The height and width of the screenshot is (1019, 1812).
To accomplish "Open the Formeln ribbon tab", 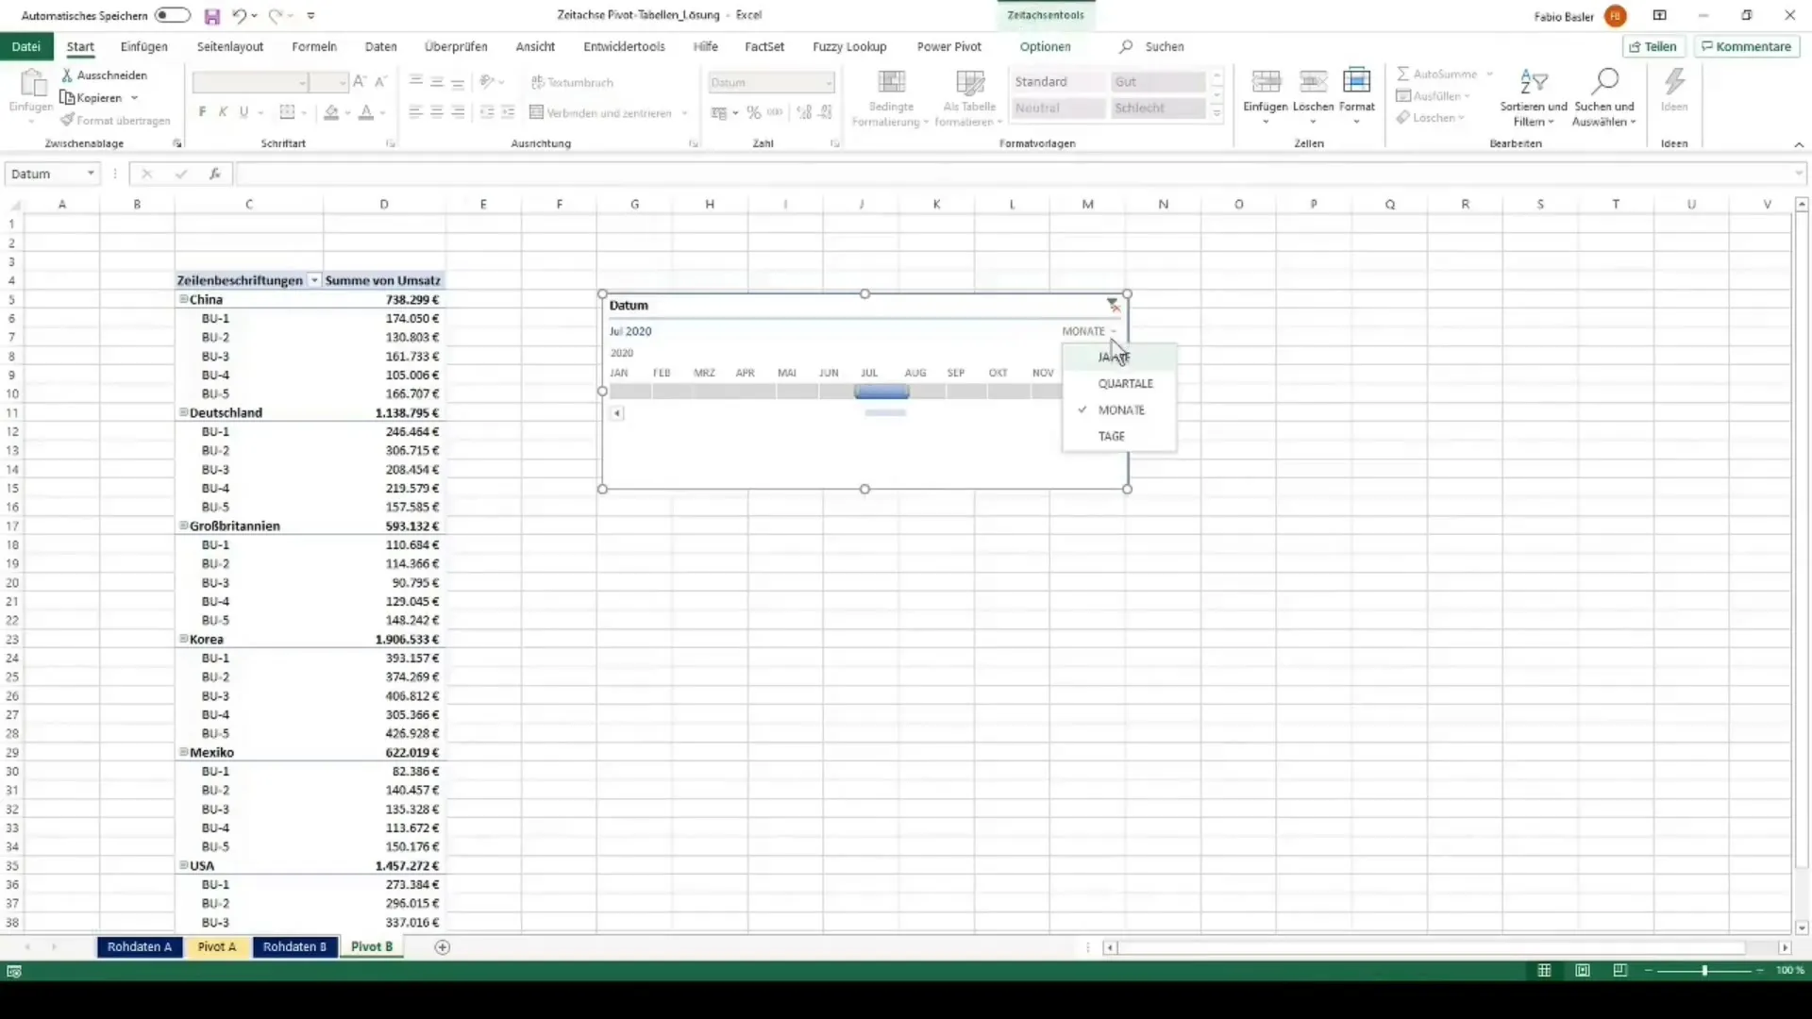I will click(314, 46).
